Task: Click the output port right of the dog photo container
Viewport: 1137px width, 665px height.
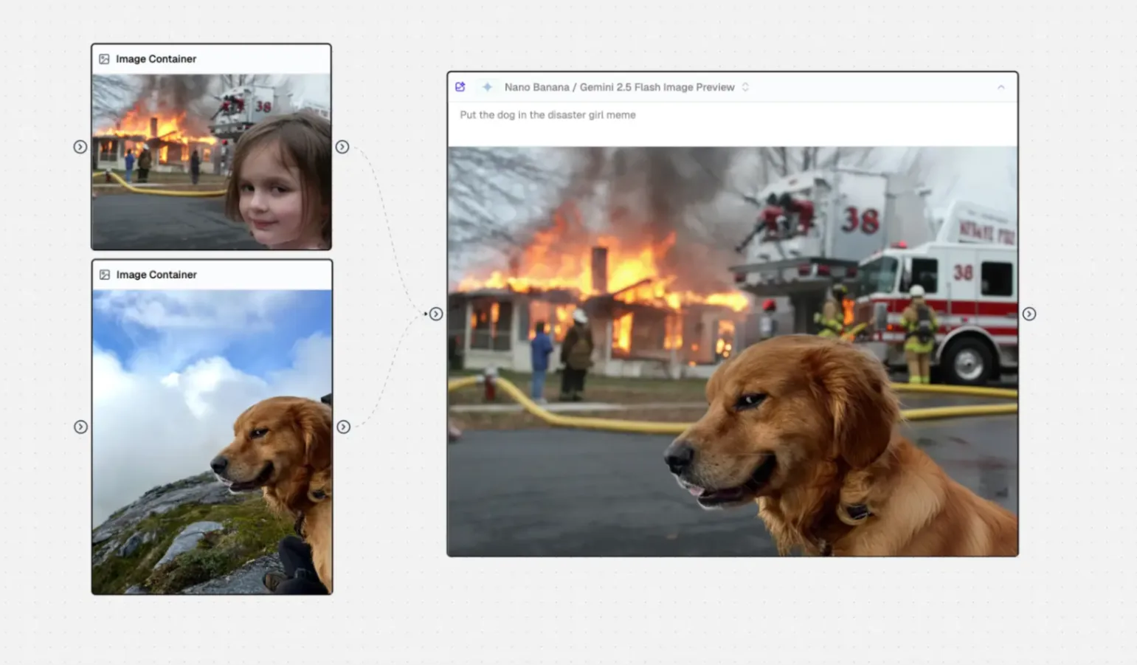Action: coord(343,427)
